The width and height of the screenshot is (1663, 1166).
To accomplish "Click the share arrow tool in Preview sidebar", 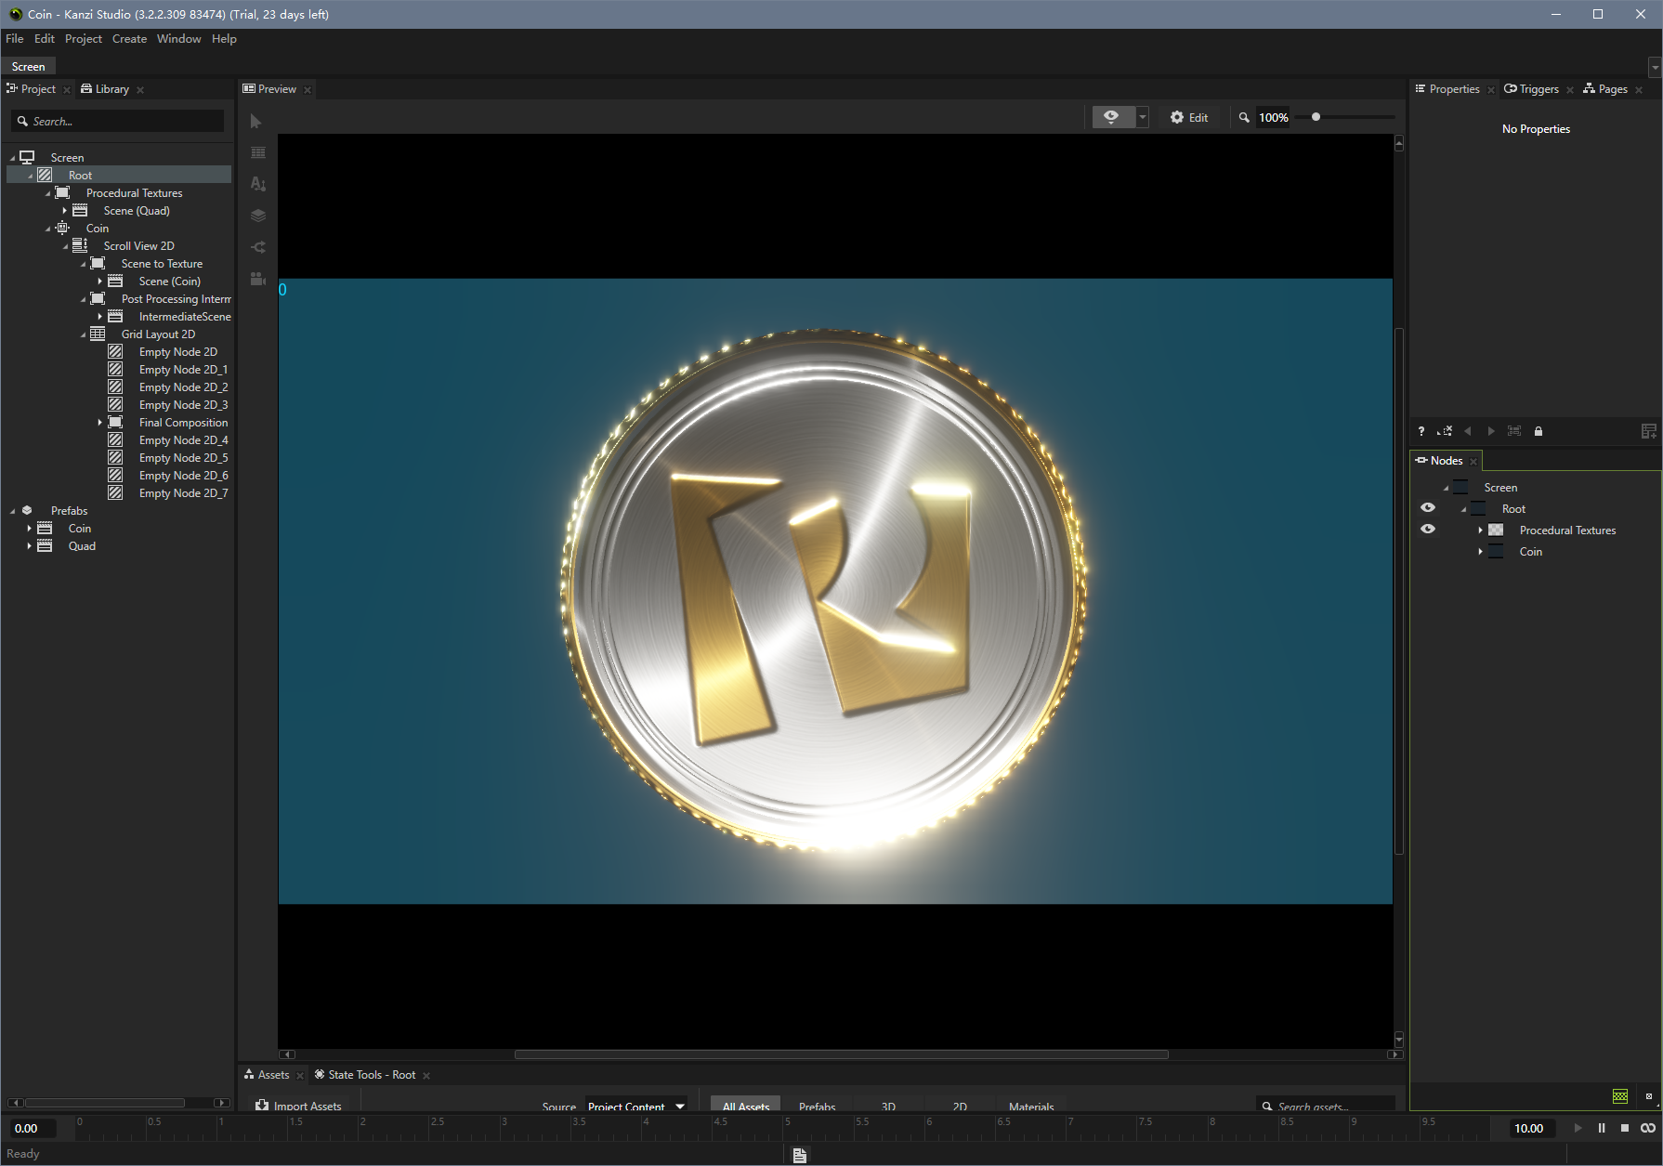I will click(x=258, y=247).
